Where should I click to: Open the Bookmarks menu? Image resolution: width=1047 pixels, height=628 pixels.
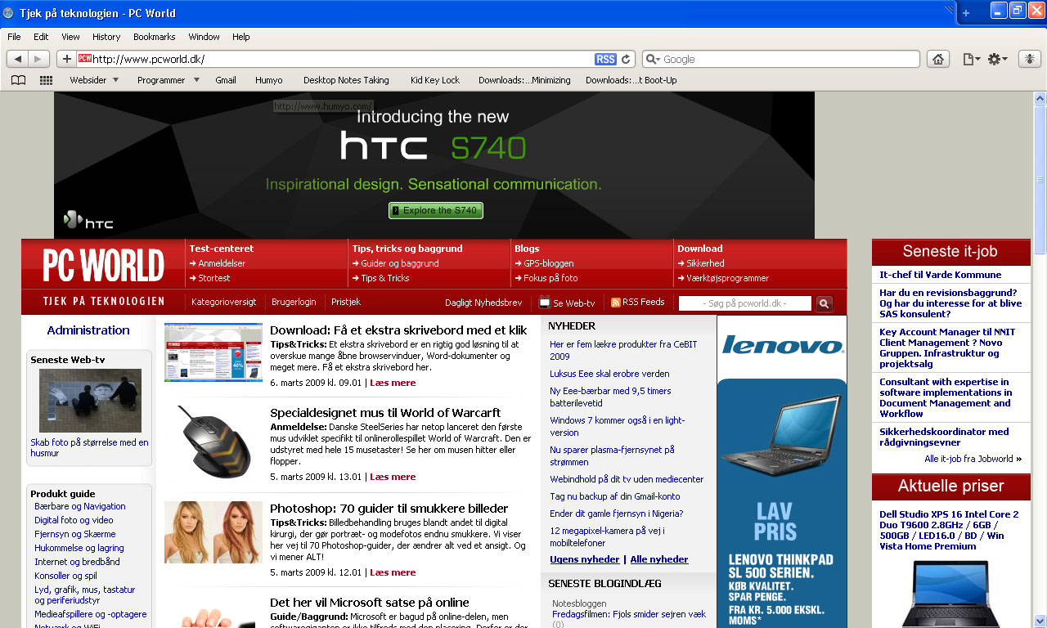tap(155, 37)
